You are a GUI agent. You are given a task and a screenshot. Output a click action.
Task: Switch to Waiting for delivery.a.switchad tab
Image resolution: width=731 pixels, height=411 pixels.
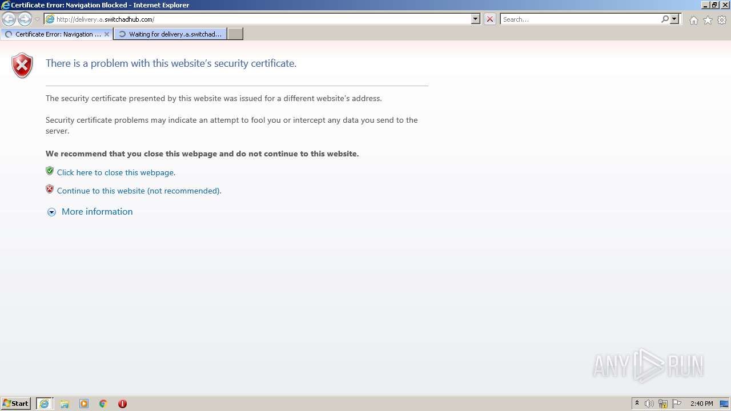(x=170, y=34)
